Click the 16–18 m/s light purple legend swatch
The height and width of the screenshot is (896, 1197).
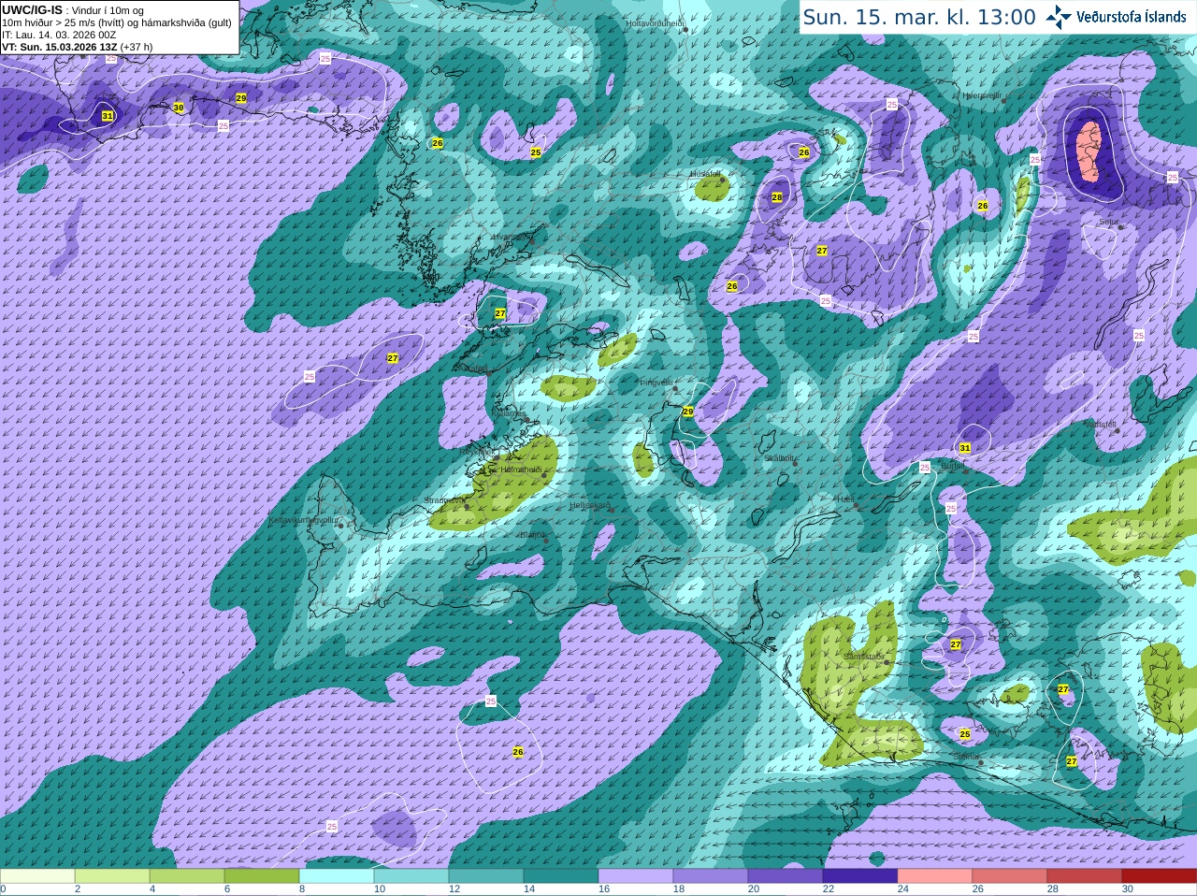coord(636,876)
